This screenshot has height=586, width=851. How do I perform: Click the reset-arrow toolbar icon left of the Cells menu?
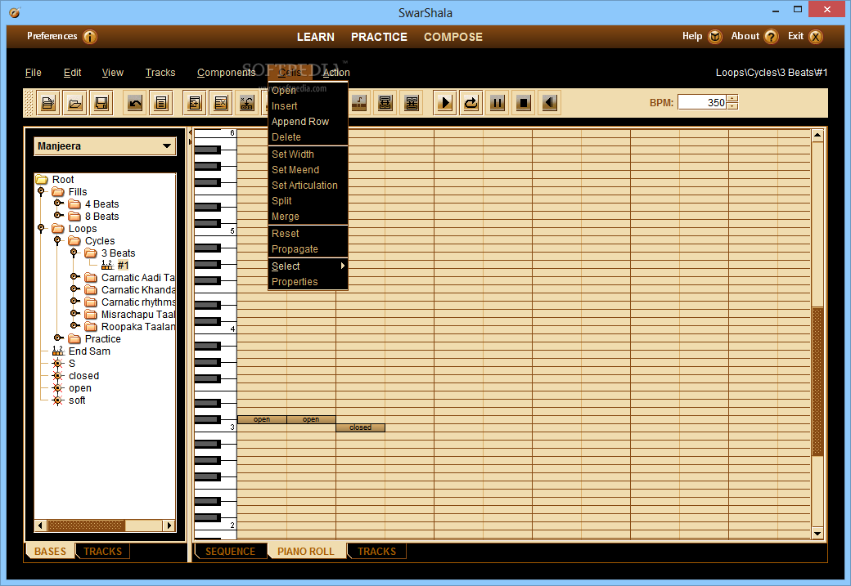click(x=247, y=102)
